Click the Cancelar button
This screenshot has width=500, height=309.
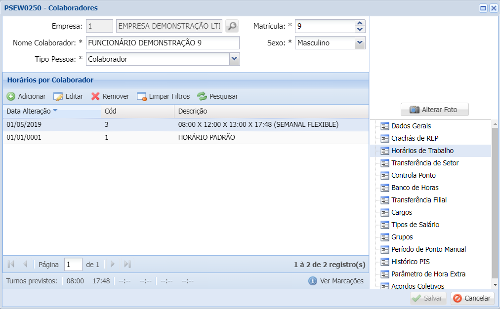472,298
